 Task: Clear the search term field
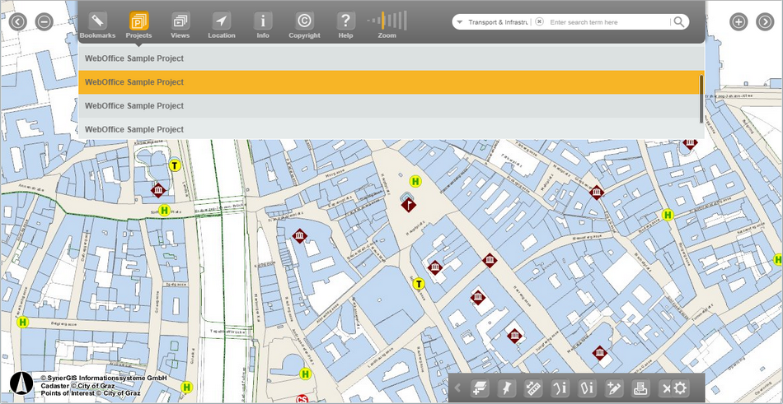point(539,22)
